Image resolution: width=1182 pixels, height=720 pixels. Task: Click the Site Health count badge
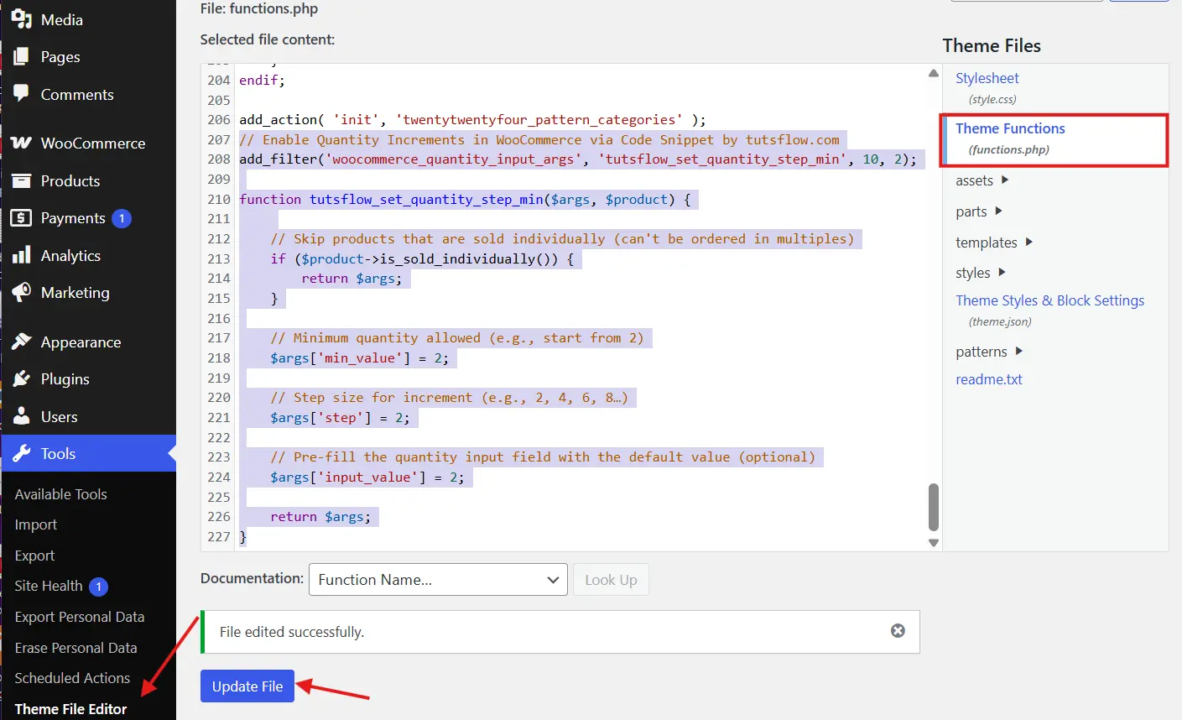tap(98, 587)
